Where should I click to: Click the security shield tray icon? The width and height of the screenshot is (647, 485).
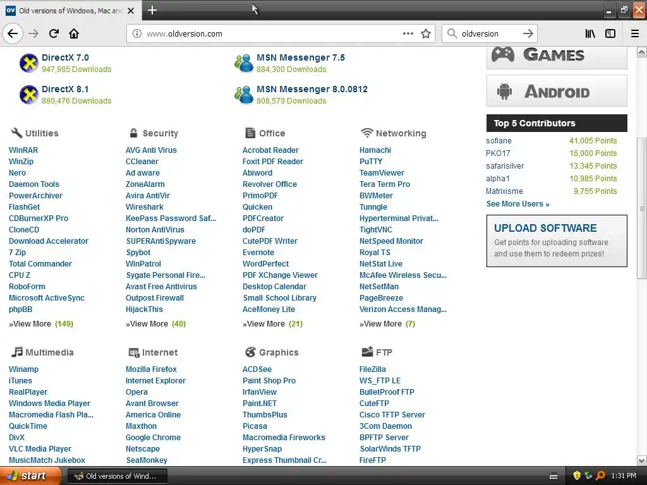click(577, 476)
